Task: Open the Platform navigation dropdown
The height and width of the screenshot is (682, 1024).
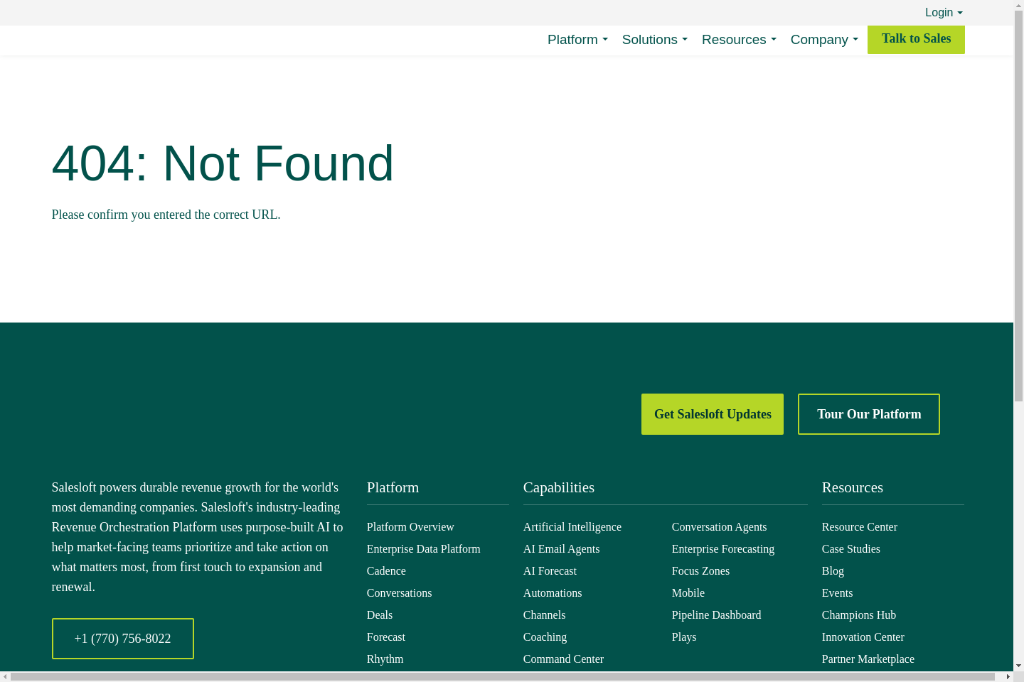Action: pos(577,40)
